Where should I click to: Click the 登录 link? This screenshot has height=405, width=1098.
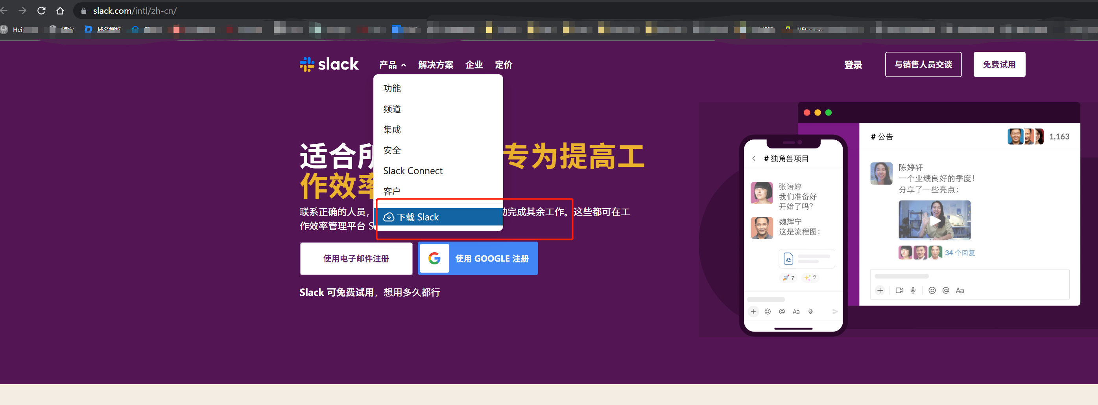pyautogui.click(x=853, y=65)
